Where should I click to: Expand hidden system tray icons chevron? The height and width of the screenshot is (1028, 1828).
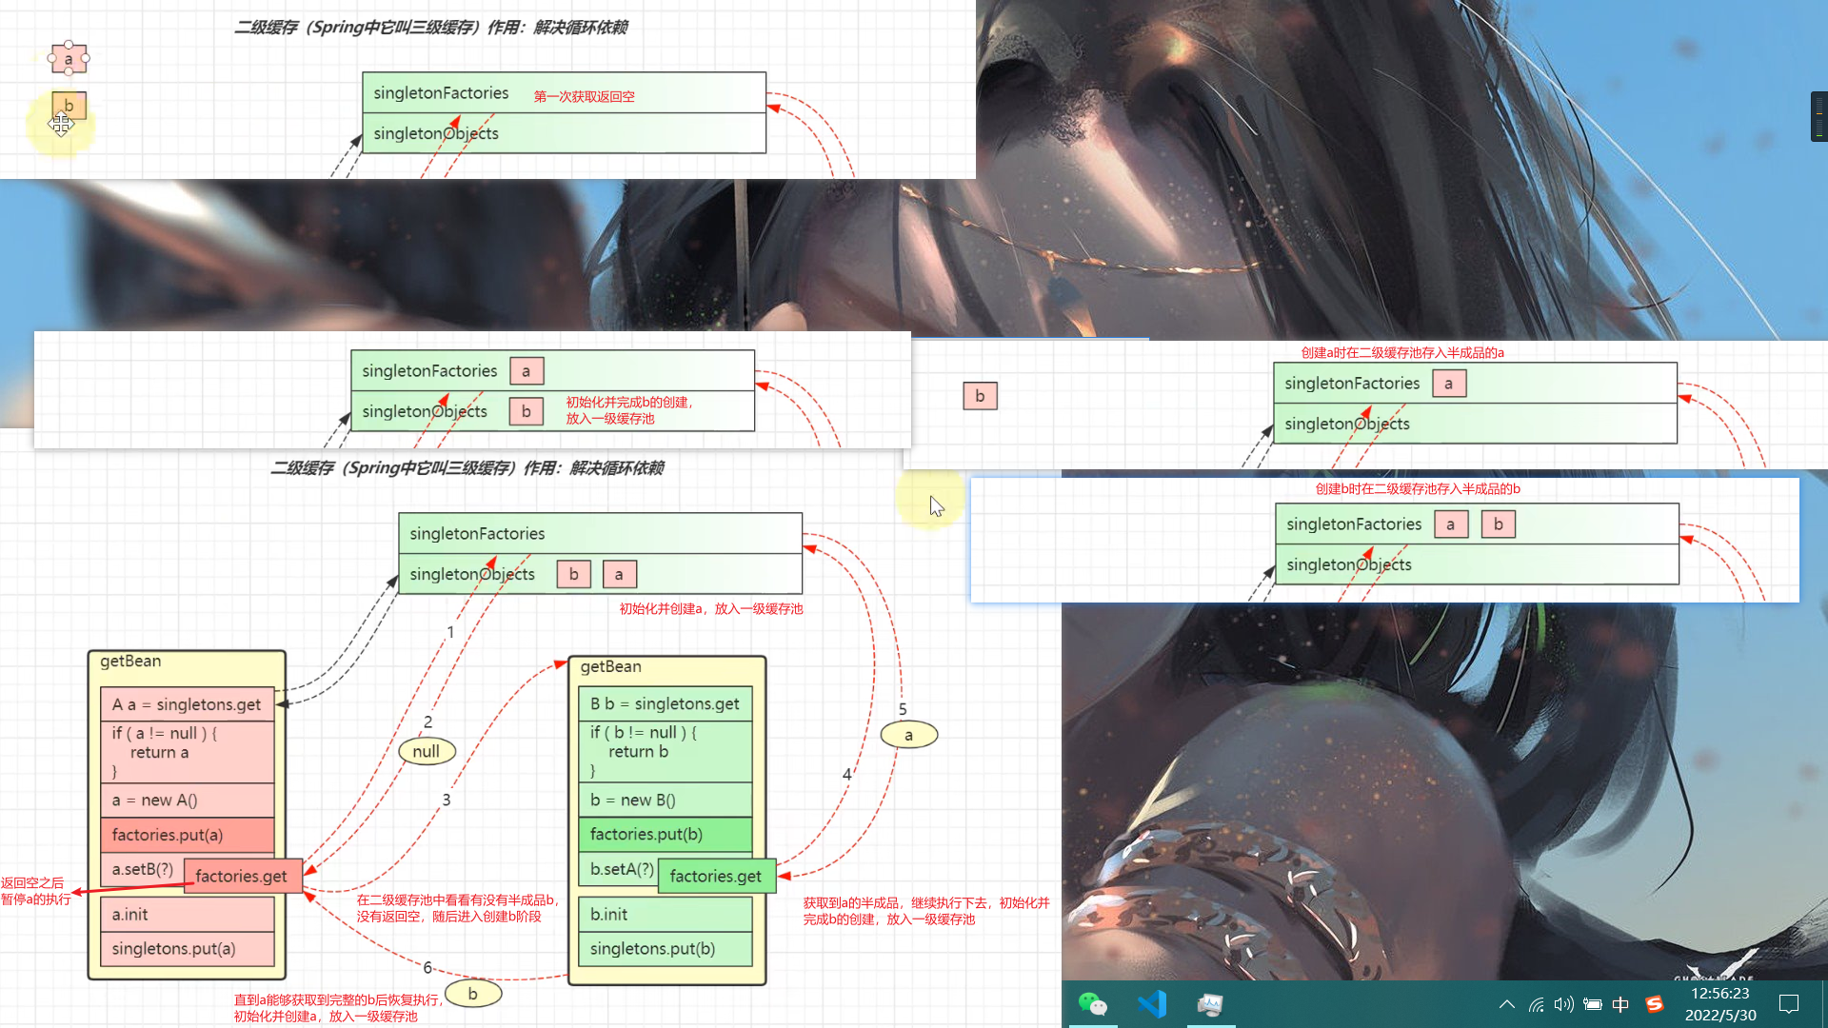tap(1506, 1004)
